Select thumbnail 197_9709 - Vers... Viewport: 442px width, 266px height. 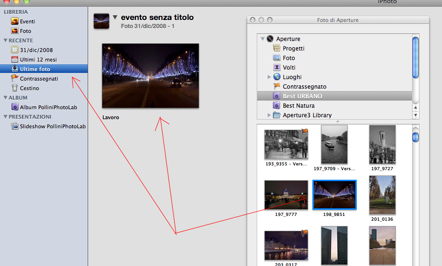click(x=334, y=144)
